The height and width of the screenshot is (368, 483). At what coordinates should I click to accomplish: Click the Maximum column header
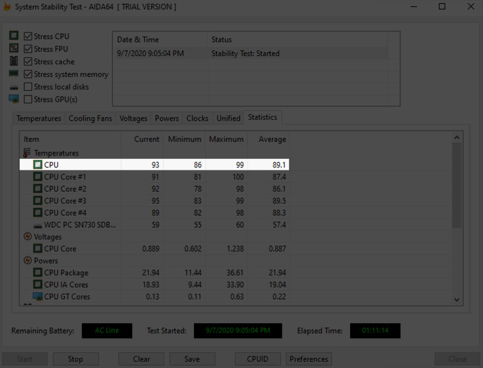click(x=226, y=140)
